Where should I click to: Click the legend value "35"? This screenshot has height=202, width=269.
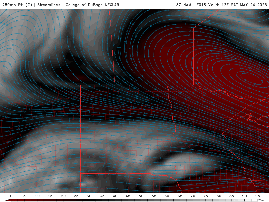(x=102, y=196)
